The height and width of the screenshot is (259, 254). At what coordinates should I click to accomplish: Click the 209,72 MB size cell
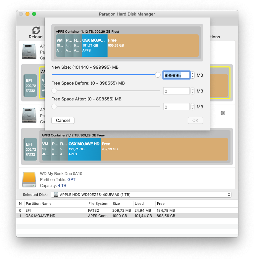point(122,210)
